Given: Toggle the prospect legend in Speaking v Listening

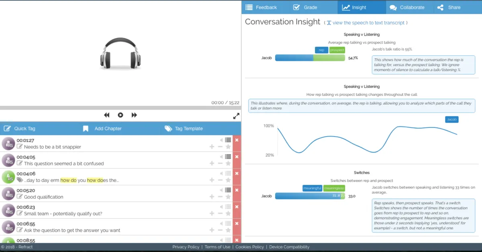Looking at the screenshot, I should coord(337,50).
